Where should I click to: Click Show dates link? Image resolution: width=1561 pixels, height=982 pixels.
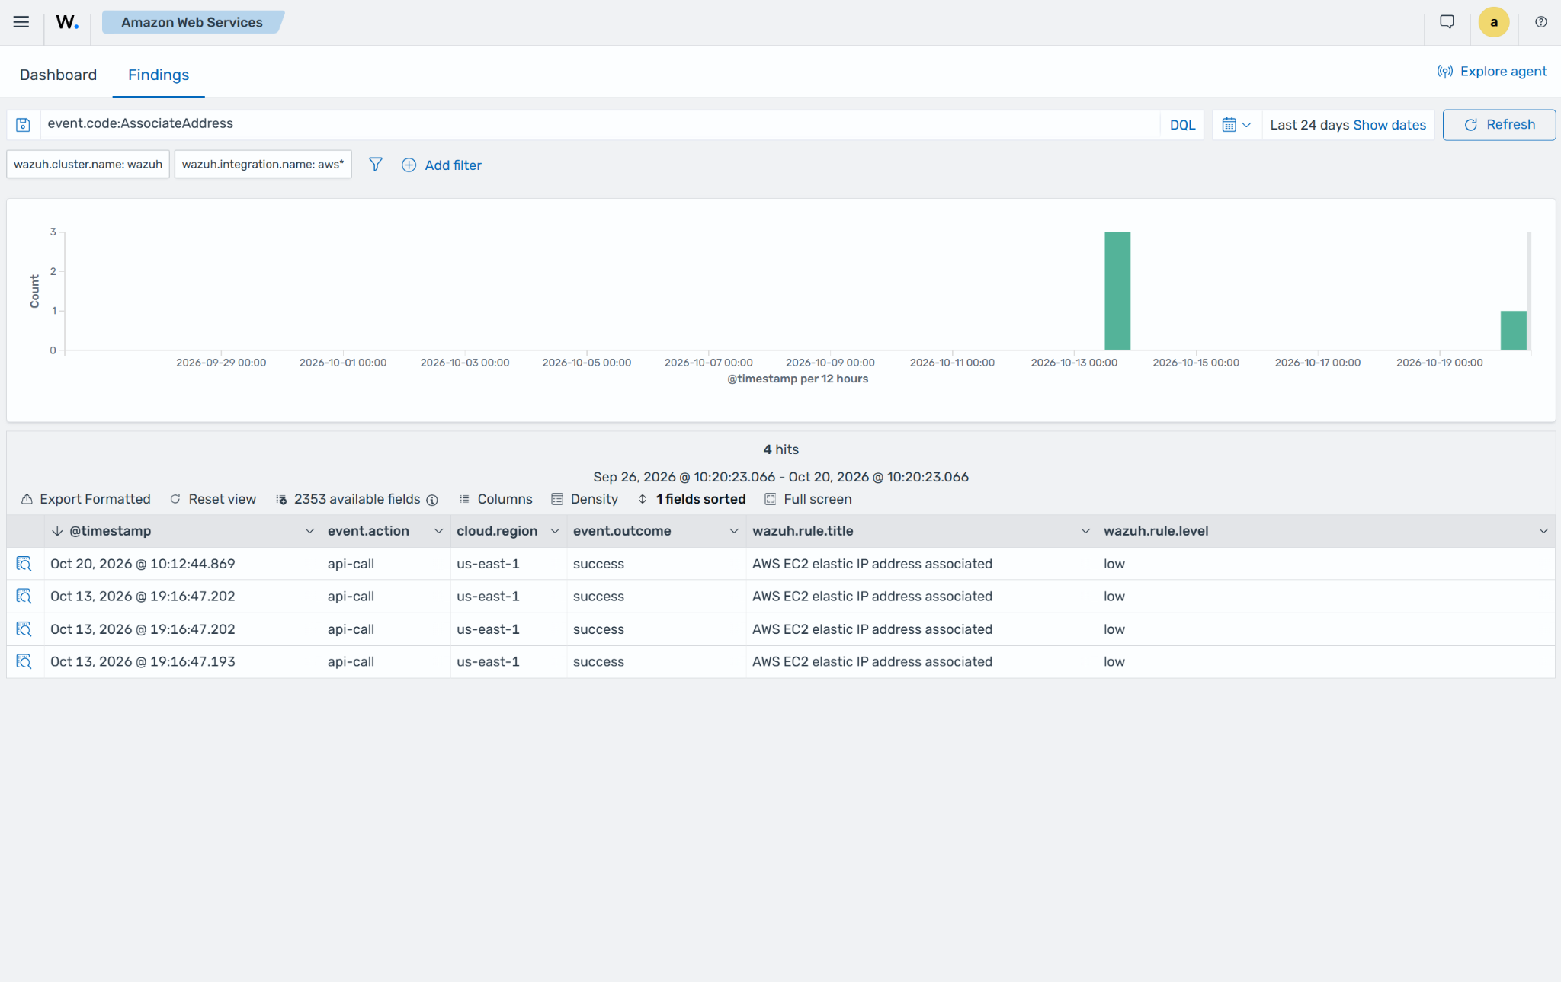click(x=1389, y=125)
